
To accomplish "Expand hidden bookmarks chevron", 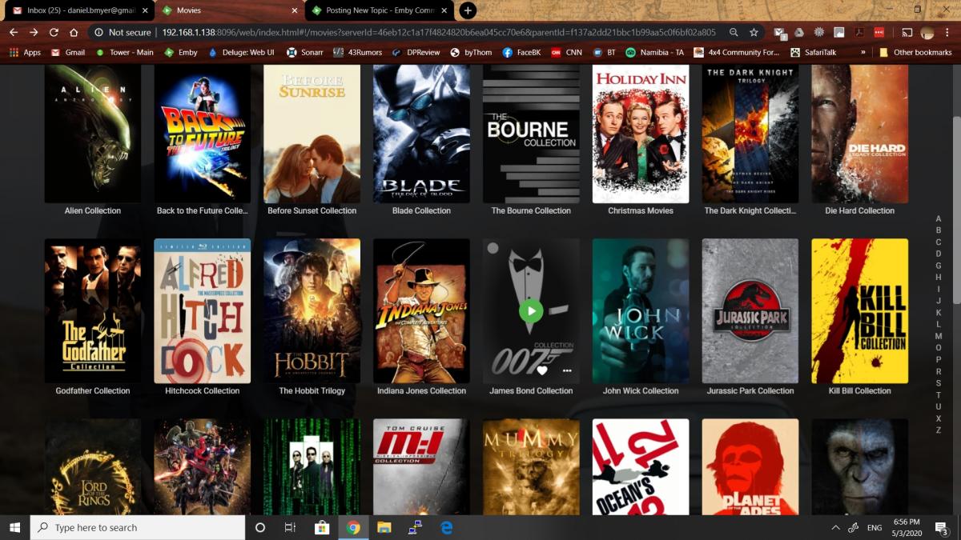I will (x=862, y=52).
